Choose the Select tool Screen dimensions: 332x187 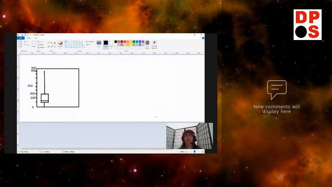click(34, 43)
